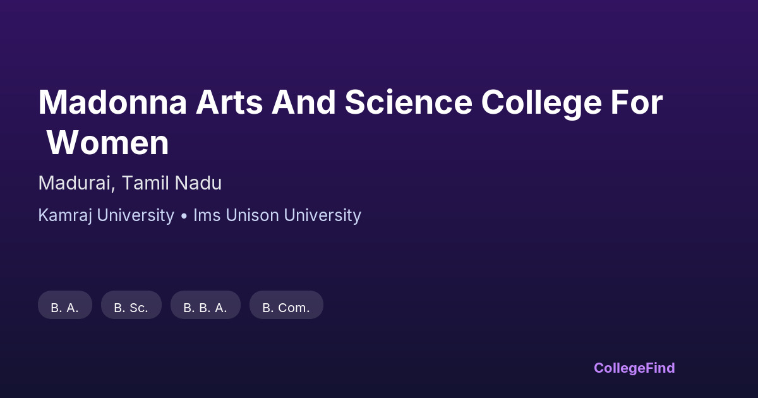This screenshot has width=758, height=398.
Task: Click the word Arts in the heading
Action: 229,103
